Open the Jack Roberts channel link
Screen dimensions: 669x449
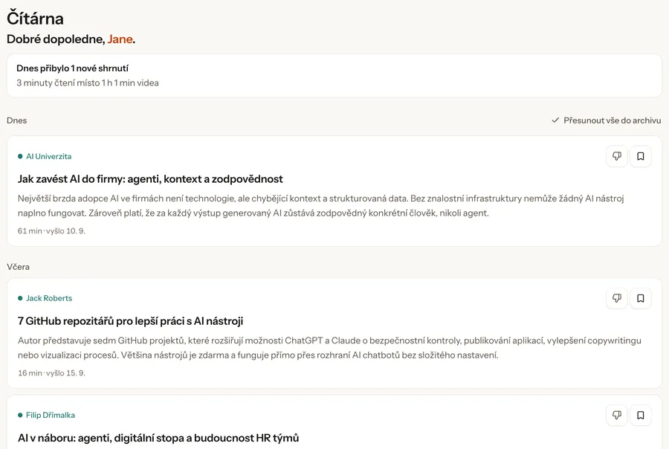[x=49, y=298]
